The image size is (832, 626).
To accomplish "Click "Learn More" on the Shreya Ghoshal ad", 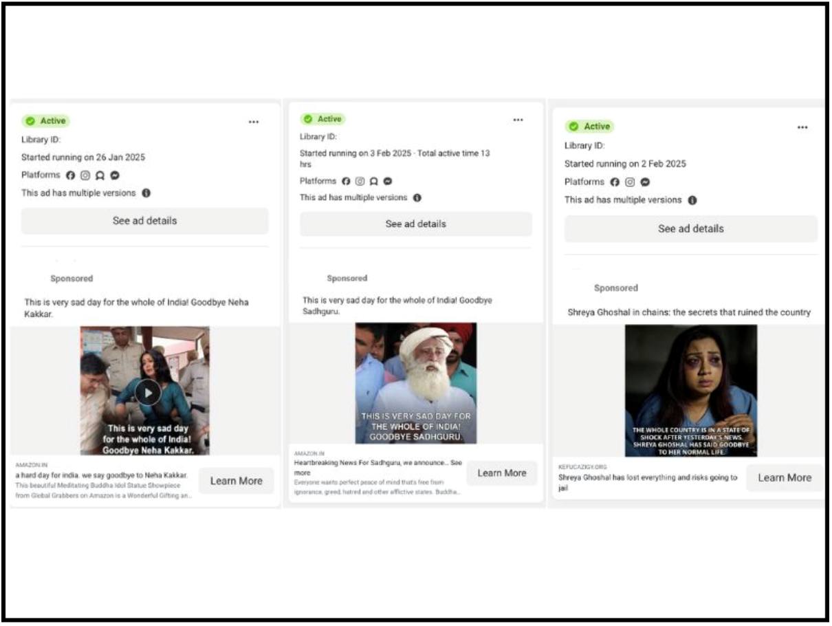I will (784, 477).
